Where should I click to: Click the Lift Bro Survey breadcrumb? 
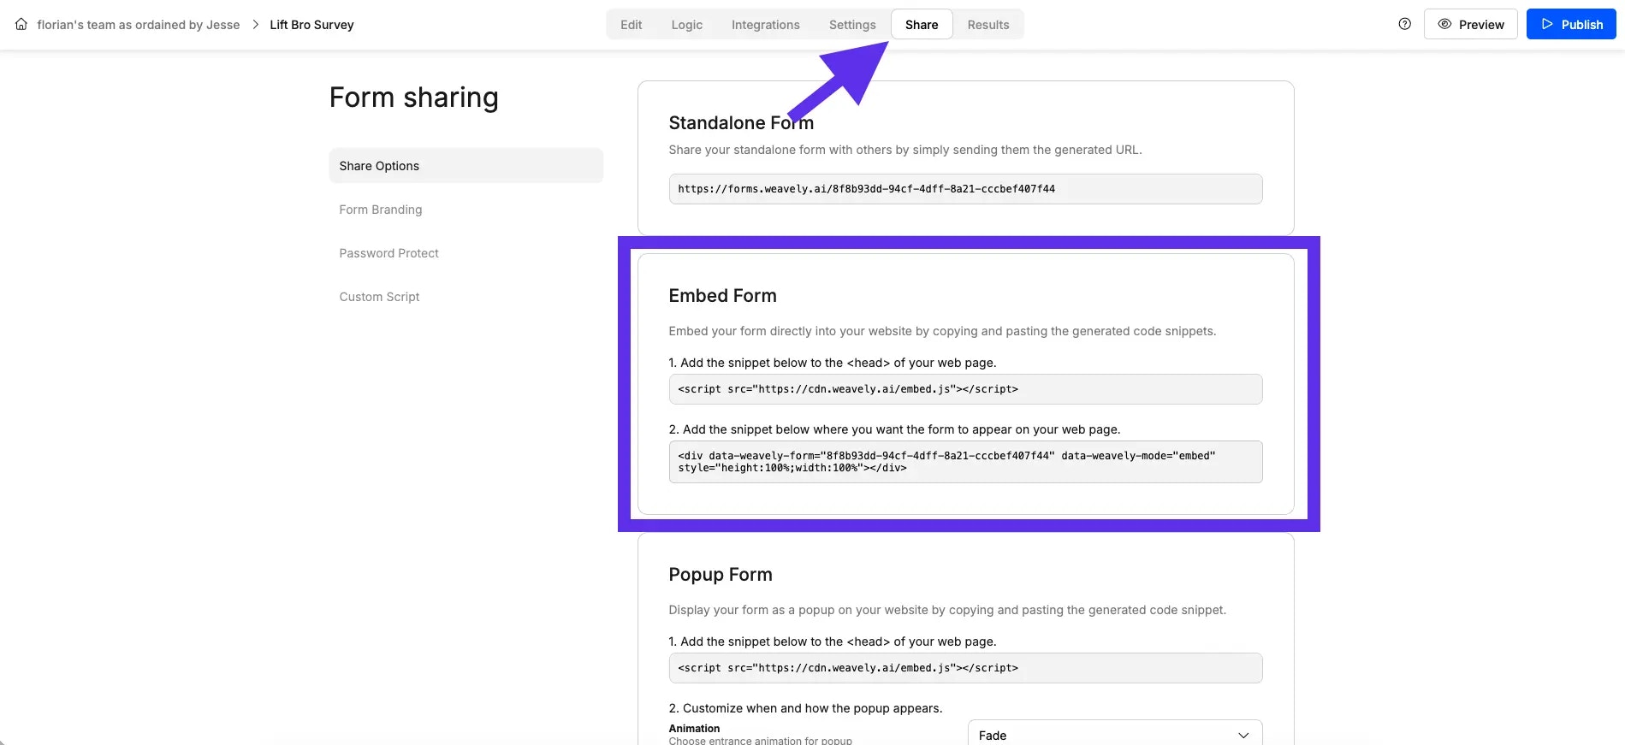coord(311,24)
